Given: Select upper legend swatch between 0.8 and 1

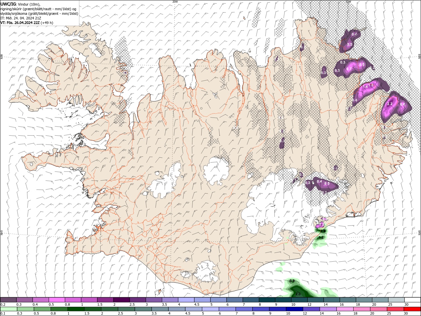Looking at the screenshot, I should [x=73, y=300].
